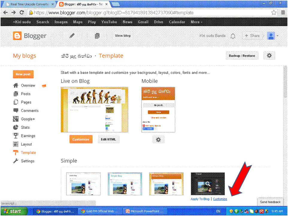Screen dimensions: 288x216
Task: Open the Live on Blog template preview
Action: 94,109
